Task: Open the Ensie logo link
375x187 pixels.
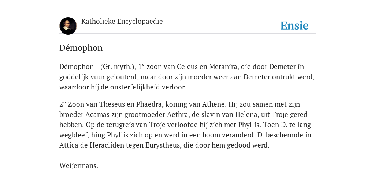Action: 294,26
